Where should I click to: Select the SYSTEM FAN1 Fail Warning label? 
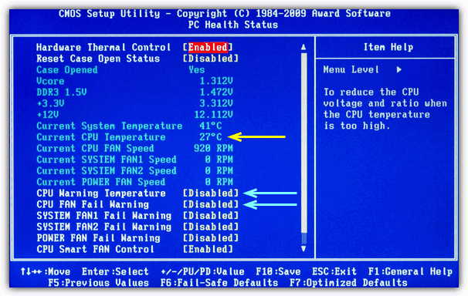point(103,216)
